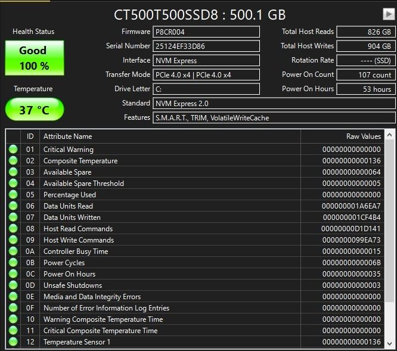
Task: Select the Host Write Commands attribute name
Action: 79,240
